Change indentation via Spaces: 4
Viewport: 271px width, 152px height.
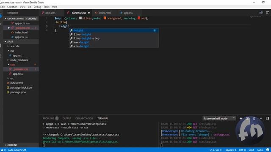pyautogui.click(x=230, y=150)
